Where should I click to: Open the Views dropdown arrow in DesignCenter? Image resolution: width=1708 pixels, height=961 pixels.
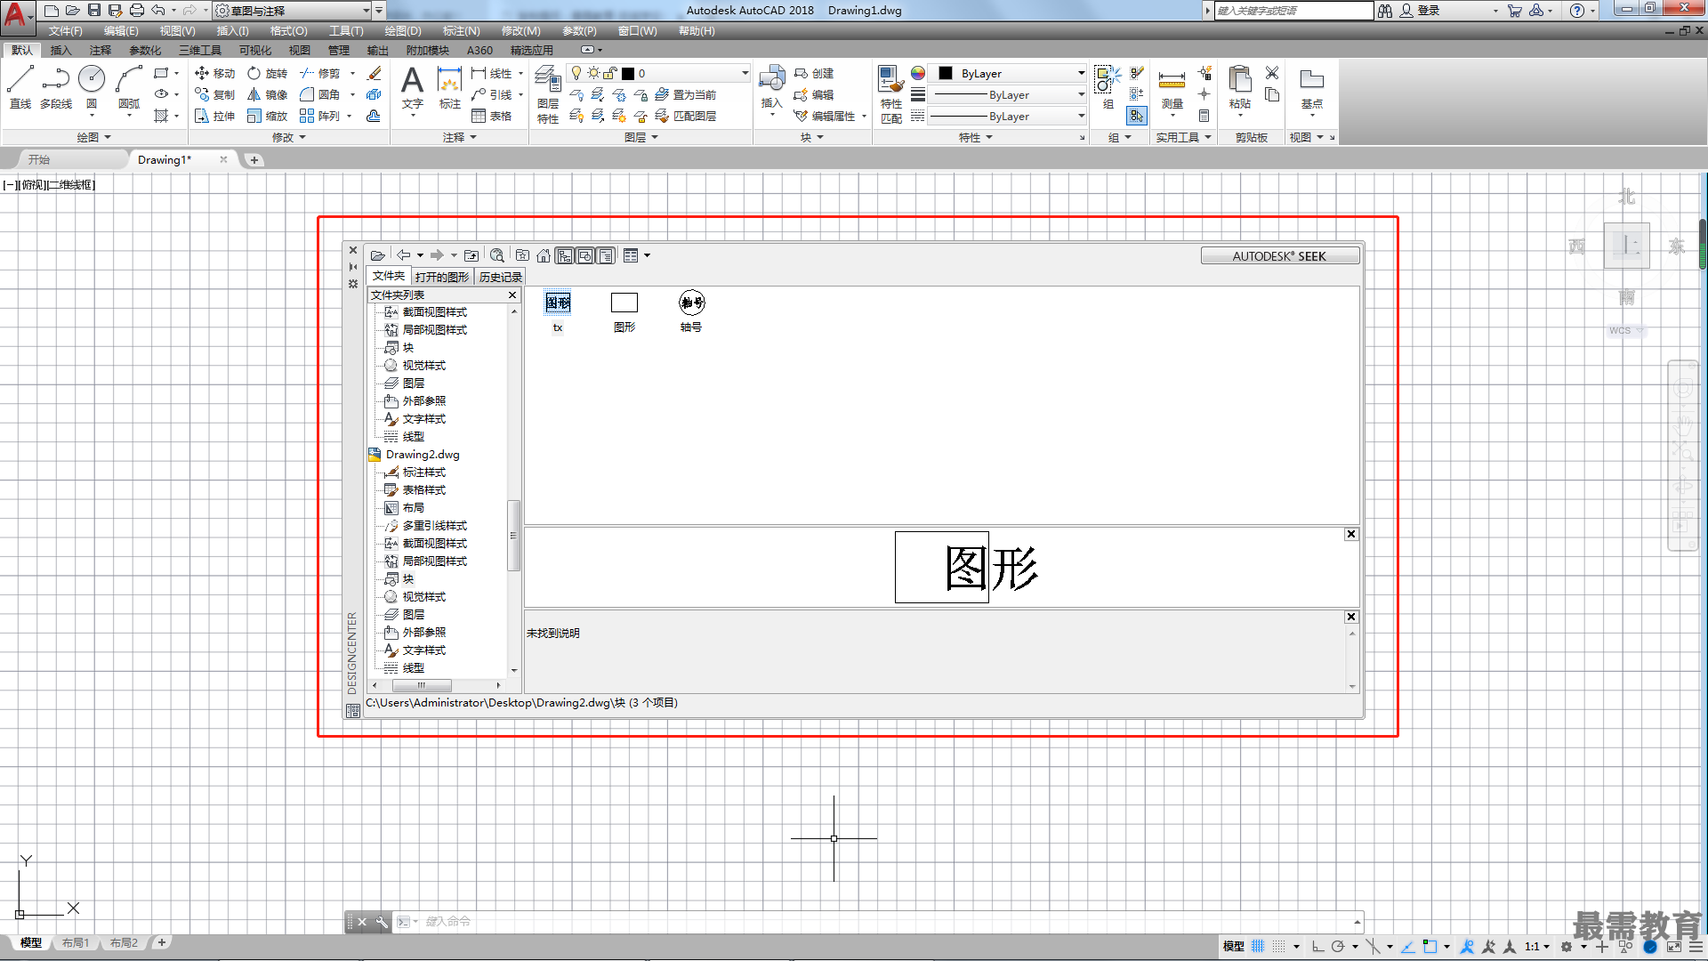[x=648, y=255]
